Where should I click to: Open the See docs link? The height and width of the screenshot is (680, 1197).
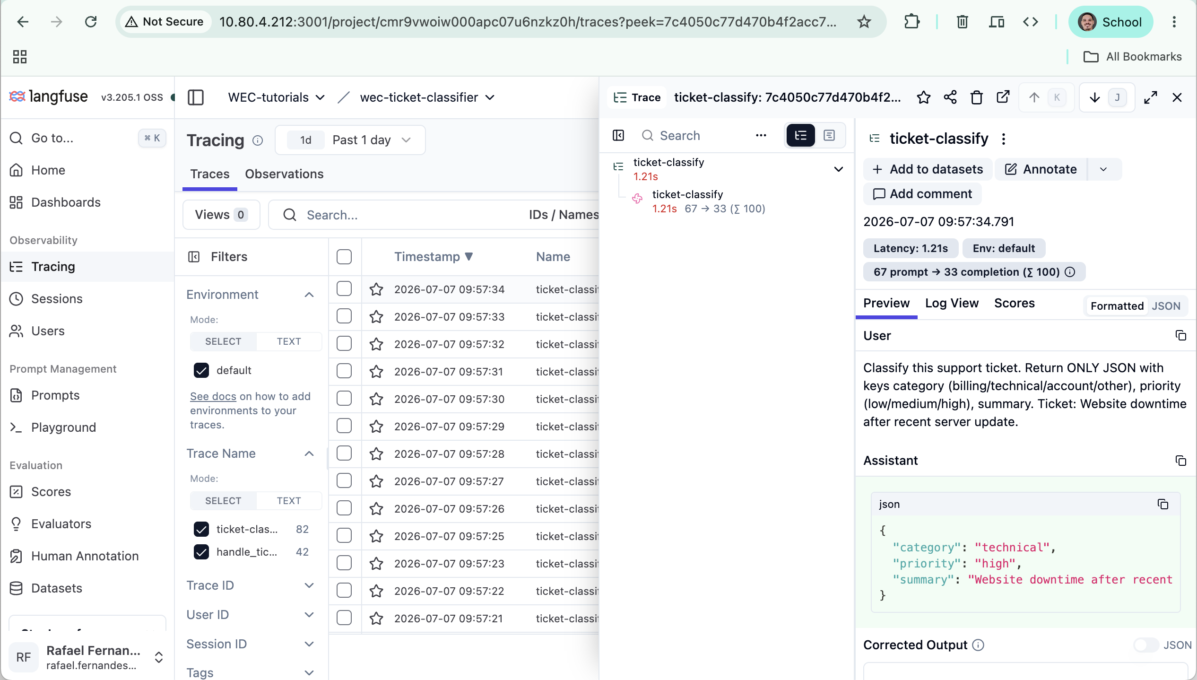[213, 396]
